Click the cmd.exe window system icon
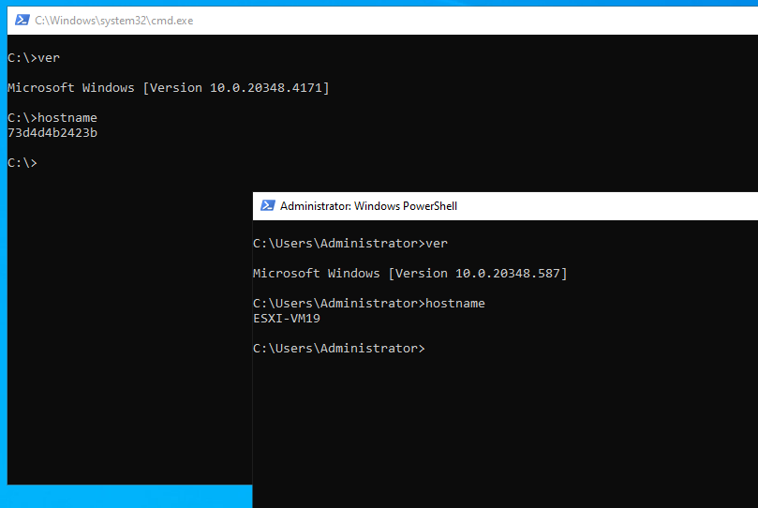Image resolution: width=758 pixels, height=508 pixels. pyautogui.click(x=21, y=21)
